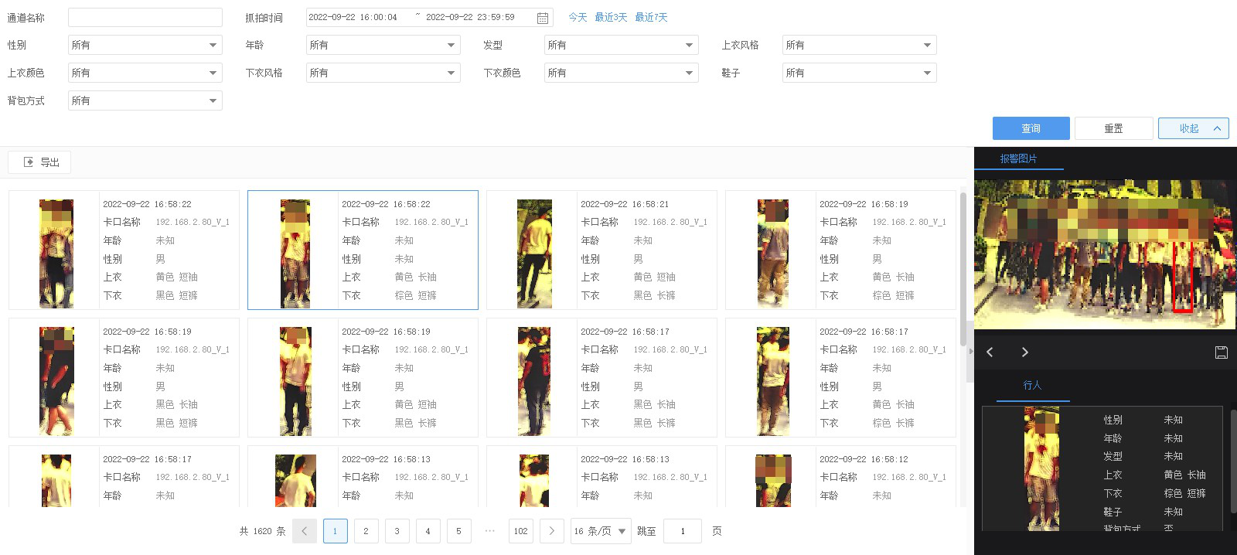Go to previous results page arrow
This screenshot has width=1237, height=555.
[305, 531]
